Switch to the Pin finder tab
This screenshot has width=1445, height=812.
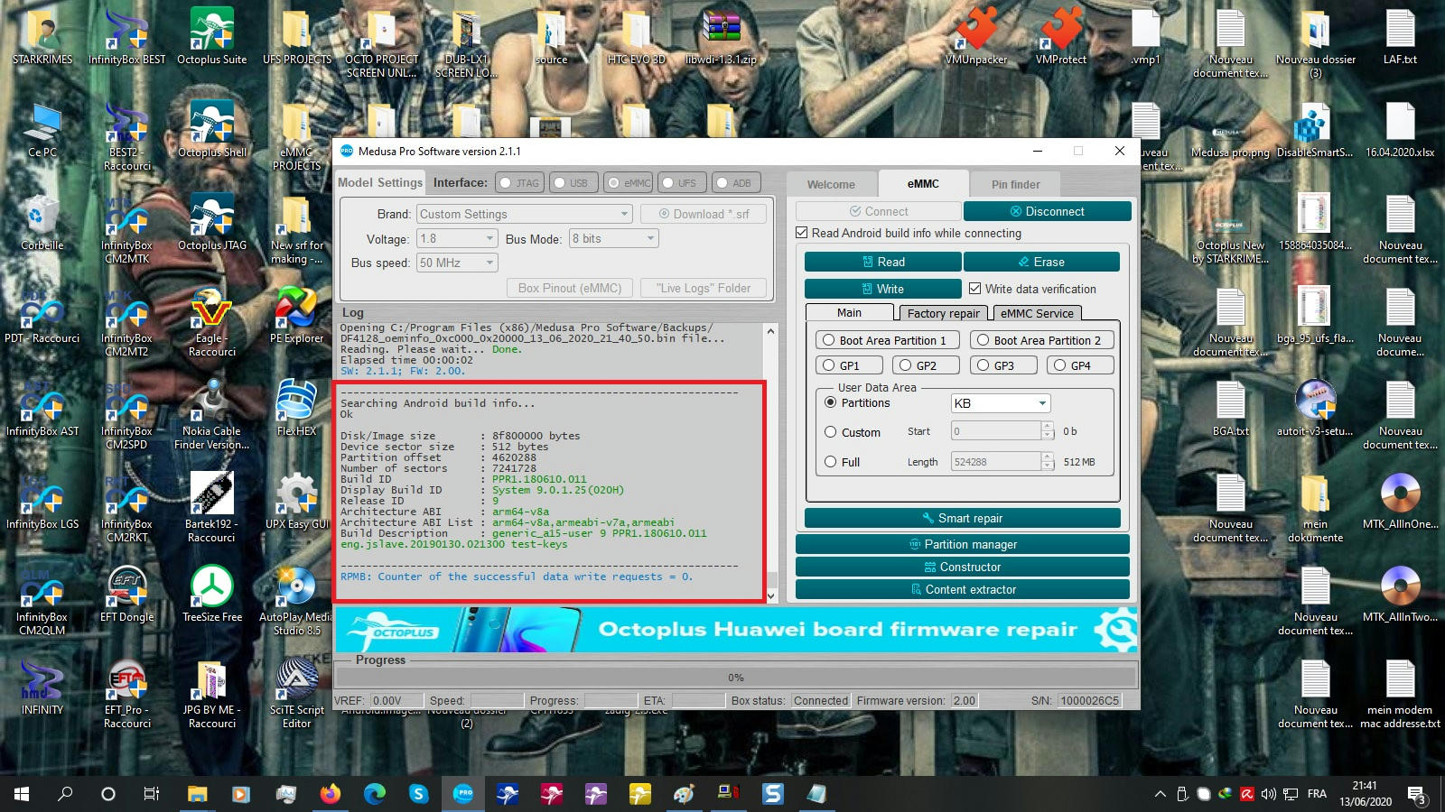point(1015,184)
